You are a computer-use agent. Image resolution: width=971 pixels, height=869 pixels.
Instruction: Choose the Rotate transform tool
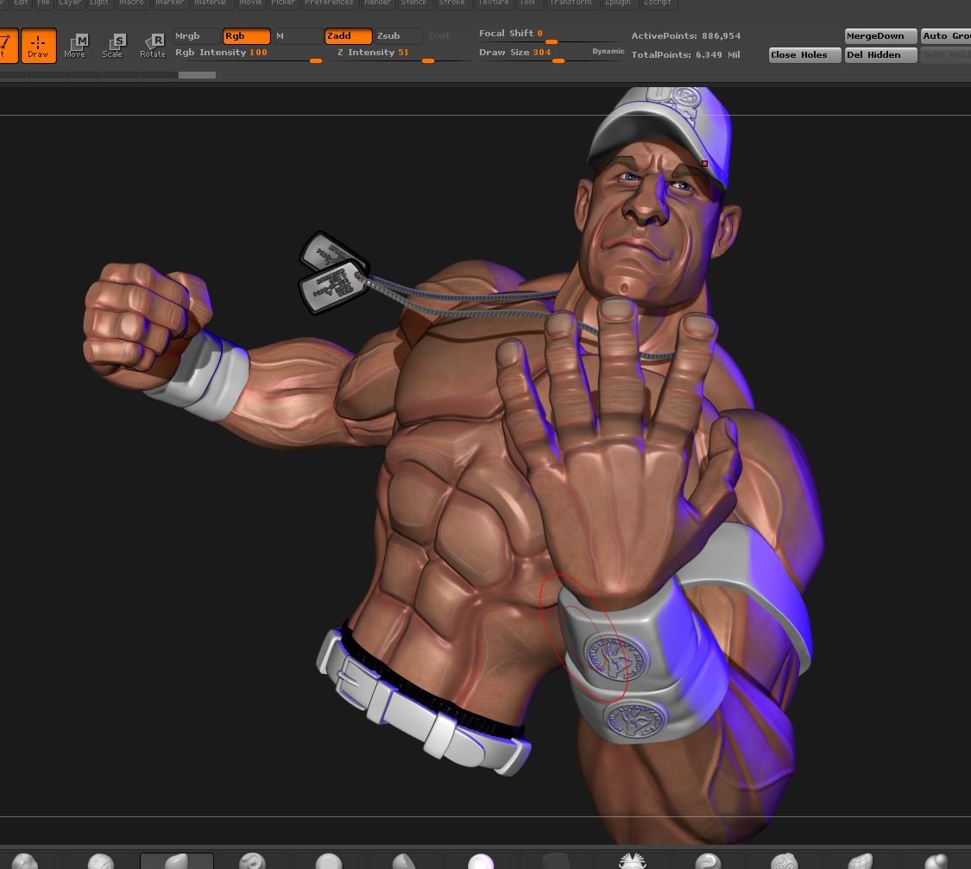pos(152,46)
